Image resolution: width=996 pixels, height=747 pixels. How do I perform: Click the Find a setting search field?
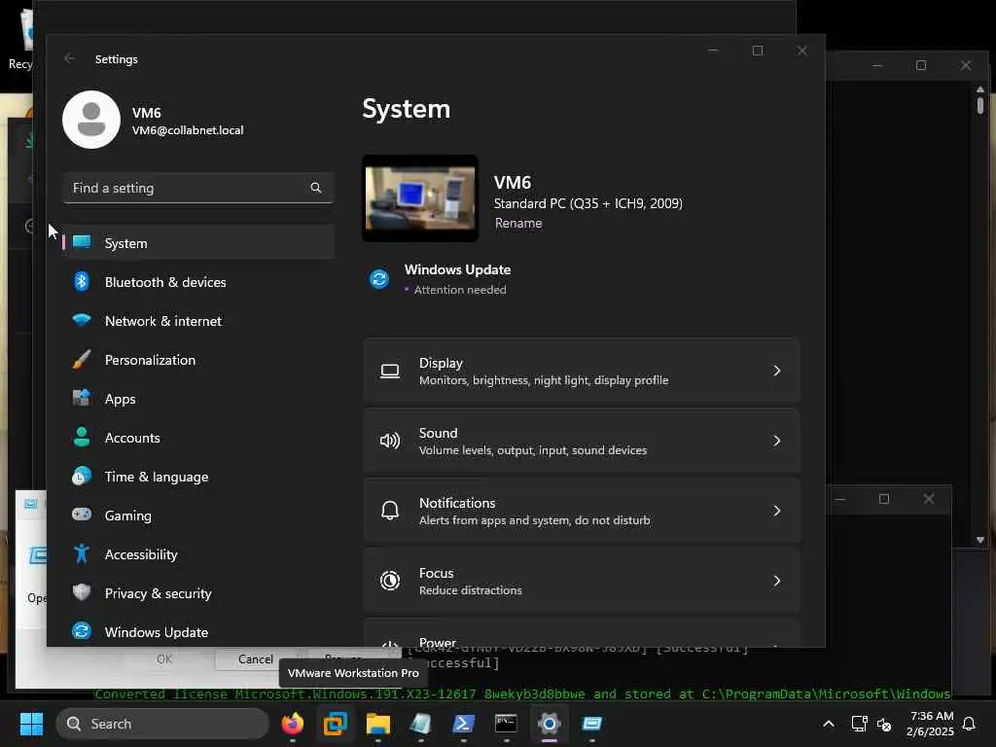point(198,188)
